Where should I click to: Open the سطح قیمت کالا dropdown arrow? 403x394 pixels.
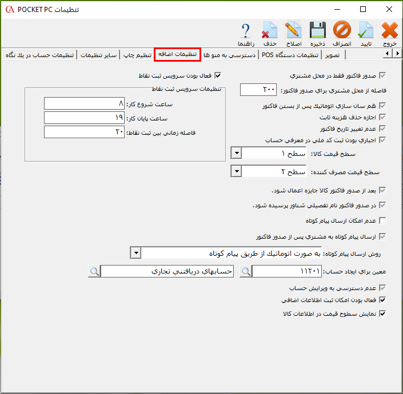pos(237,153)
